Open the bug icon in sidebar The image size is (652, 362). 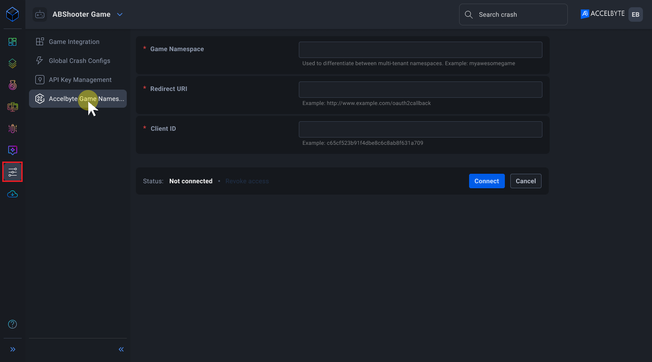pyautogui.click(x=13, y=129)
